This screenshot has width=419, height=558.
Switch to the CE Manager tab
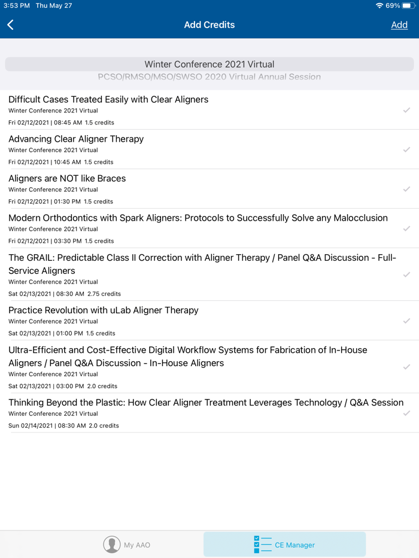285,544
